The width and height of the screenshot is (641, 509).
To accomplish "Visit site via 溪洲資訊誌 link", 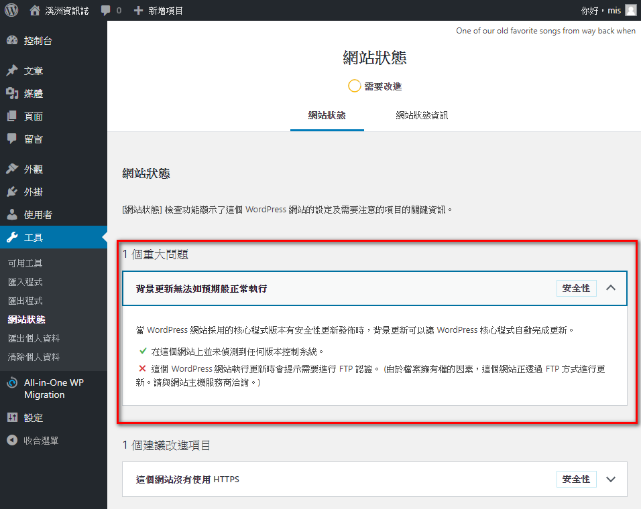I will [66, 11].
